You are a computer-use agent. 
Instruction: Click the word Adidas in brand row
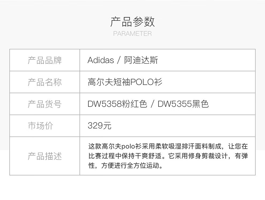coord(101,60)
